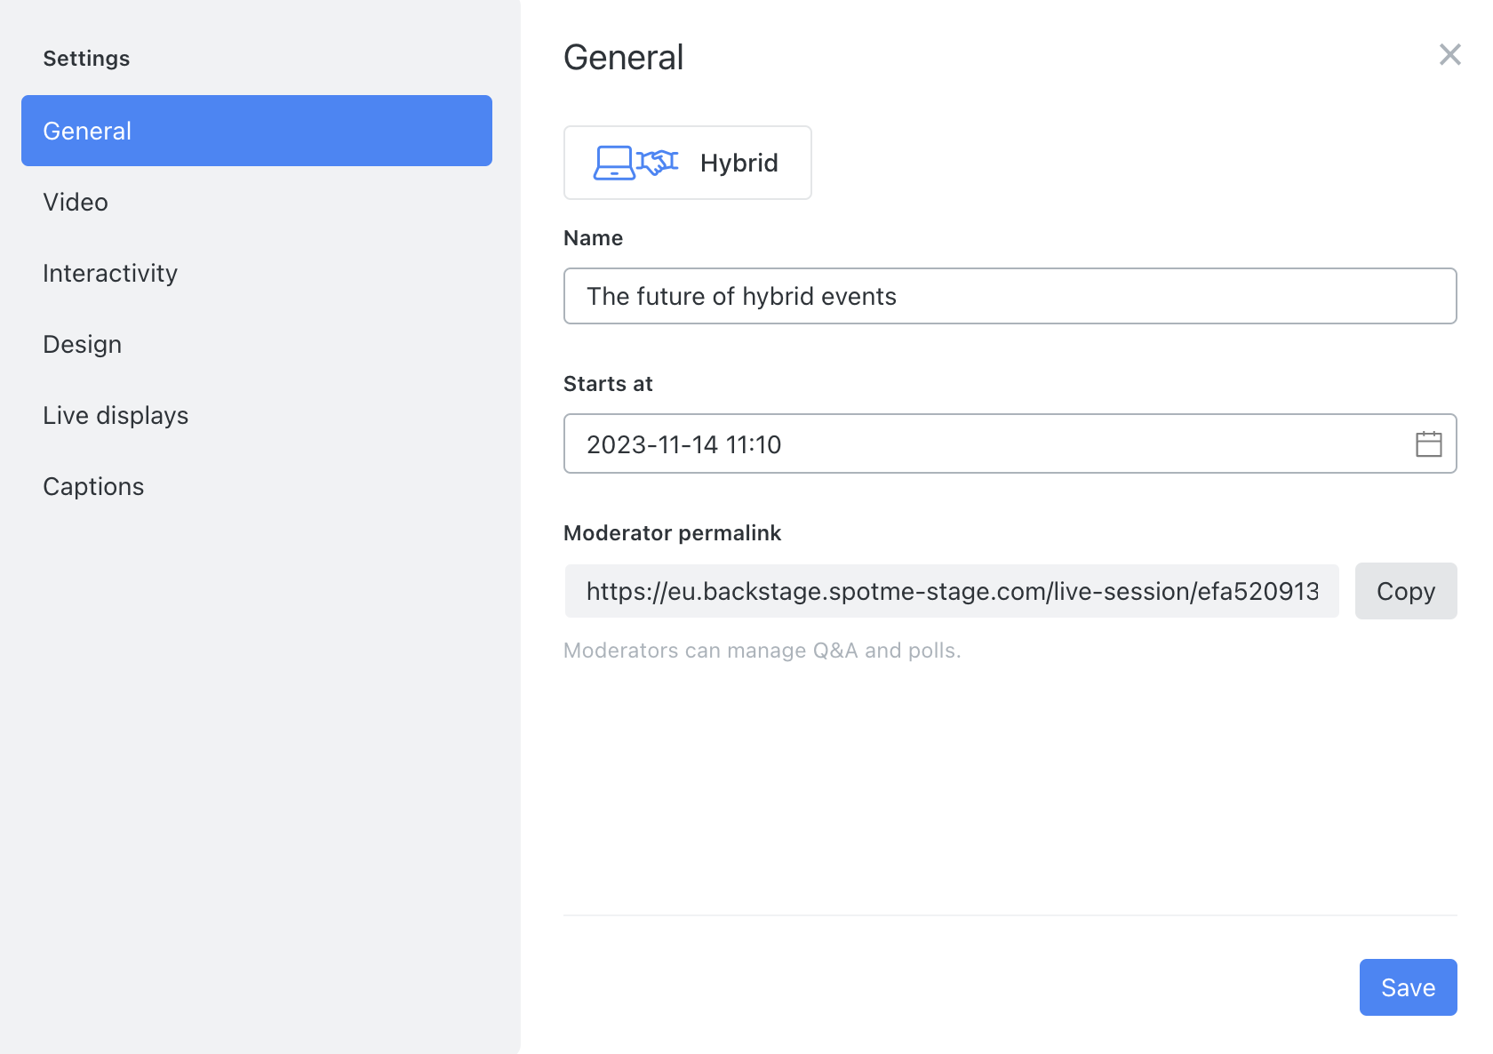Copy the moderator permalink
The height and width of the screenshot is (1054, 1493).
coord(1406,591)
